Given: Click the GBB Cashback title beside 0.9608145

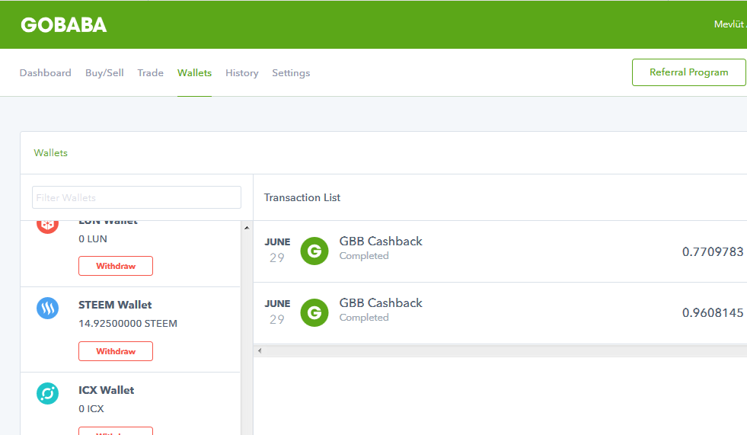Looking at the screenshot, I should coord(381,303).
